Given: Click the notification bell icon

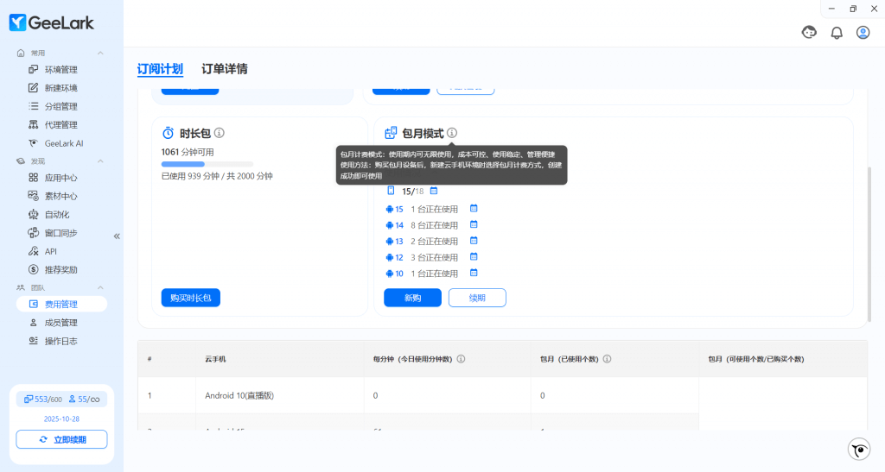Looking at the screenshot, I should [x=836, y=33].
